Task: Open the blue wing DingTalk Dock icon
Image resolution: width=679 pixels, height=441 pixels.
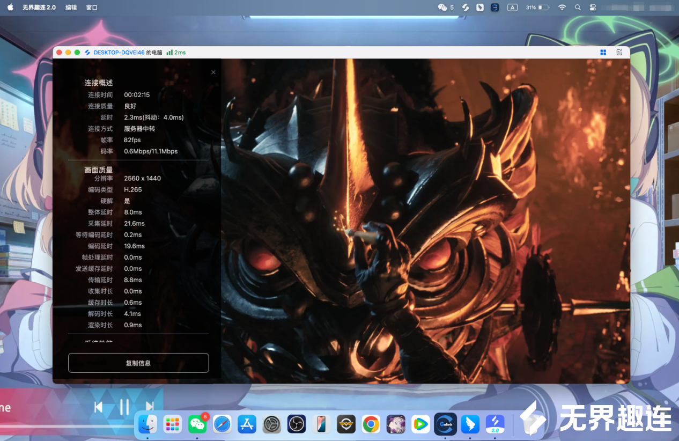Action: 470,424
